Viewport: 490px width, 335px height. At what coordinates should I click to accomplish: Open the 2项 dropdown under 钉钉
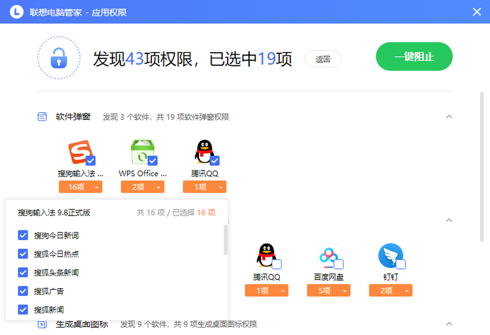(390, 290)
